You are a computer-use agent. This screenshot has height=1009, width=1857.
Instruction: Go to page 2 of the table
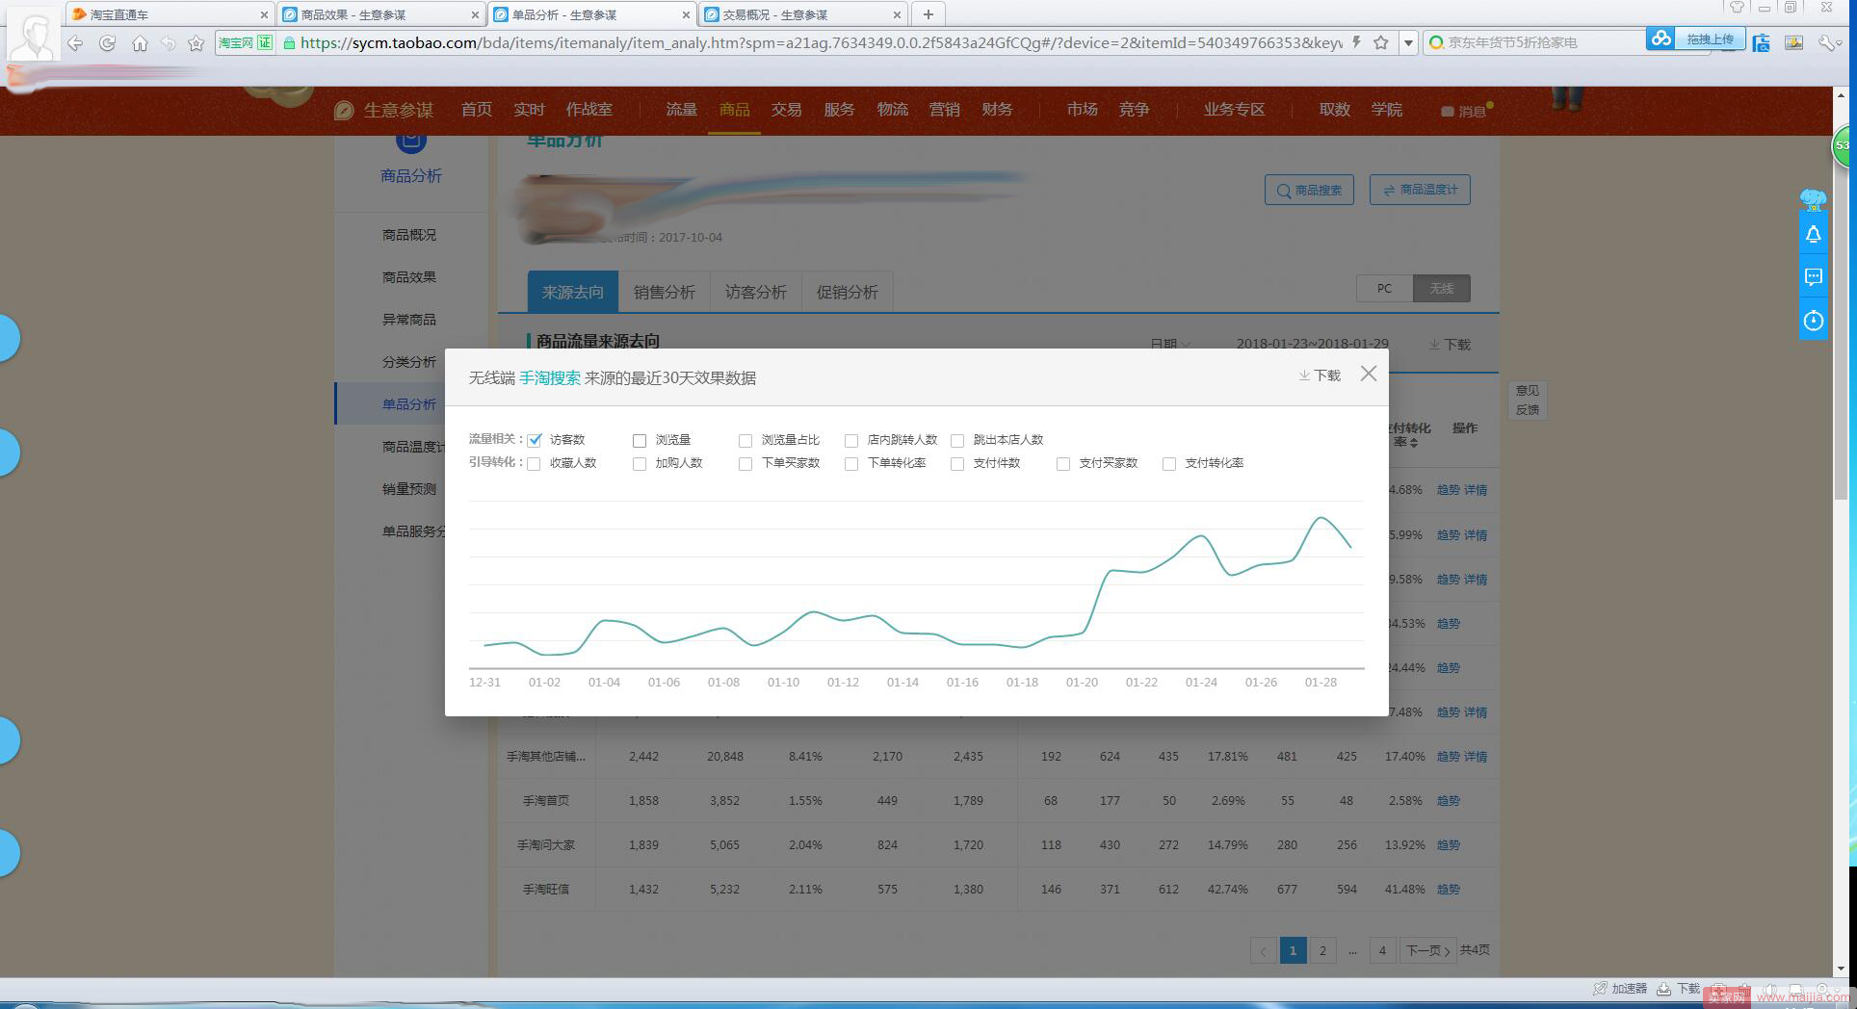(1322, 950)
